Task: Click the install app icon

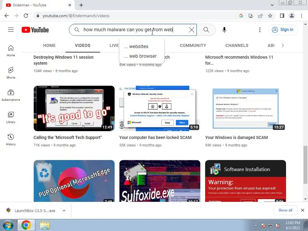Action: point(251,16)
